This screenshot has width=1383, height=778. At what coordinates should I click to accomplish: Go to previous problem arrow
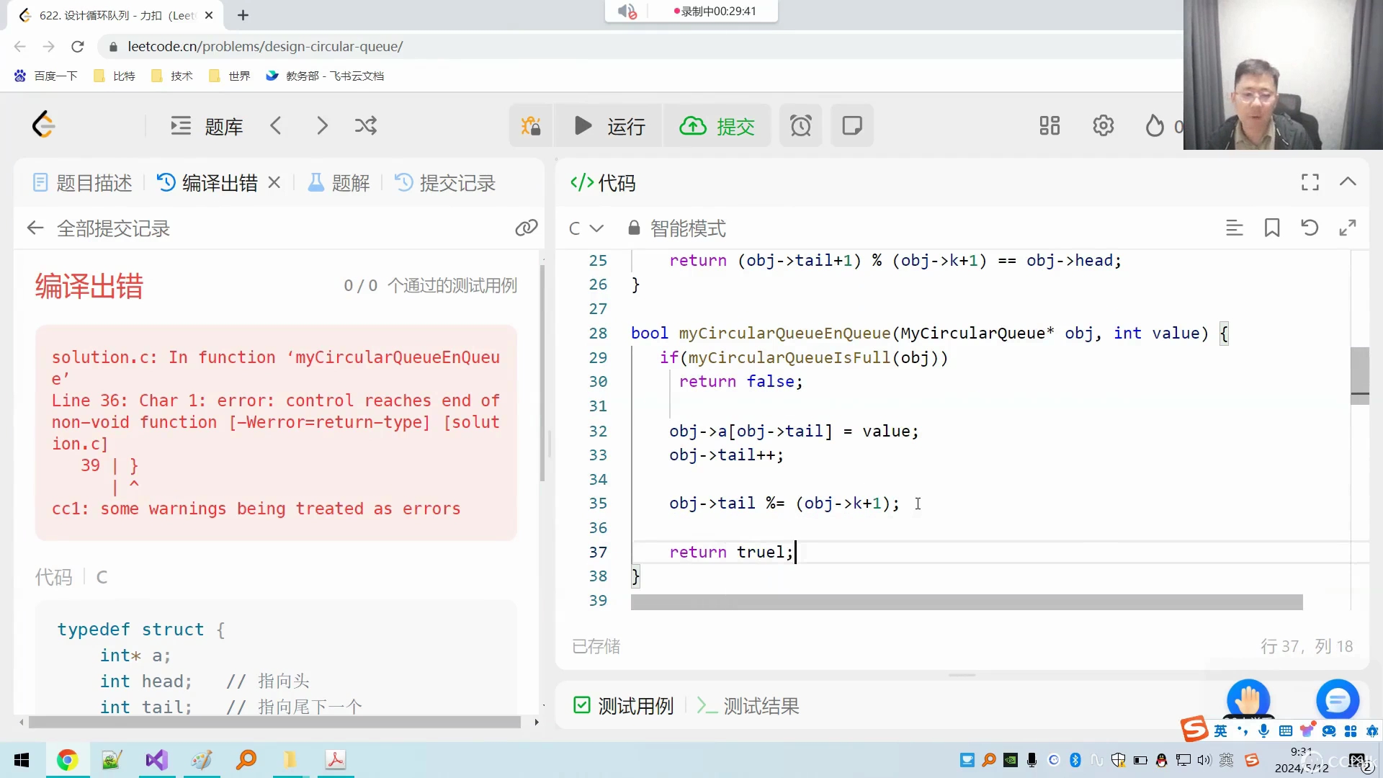(x=276, y=126)
